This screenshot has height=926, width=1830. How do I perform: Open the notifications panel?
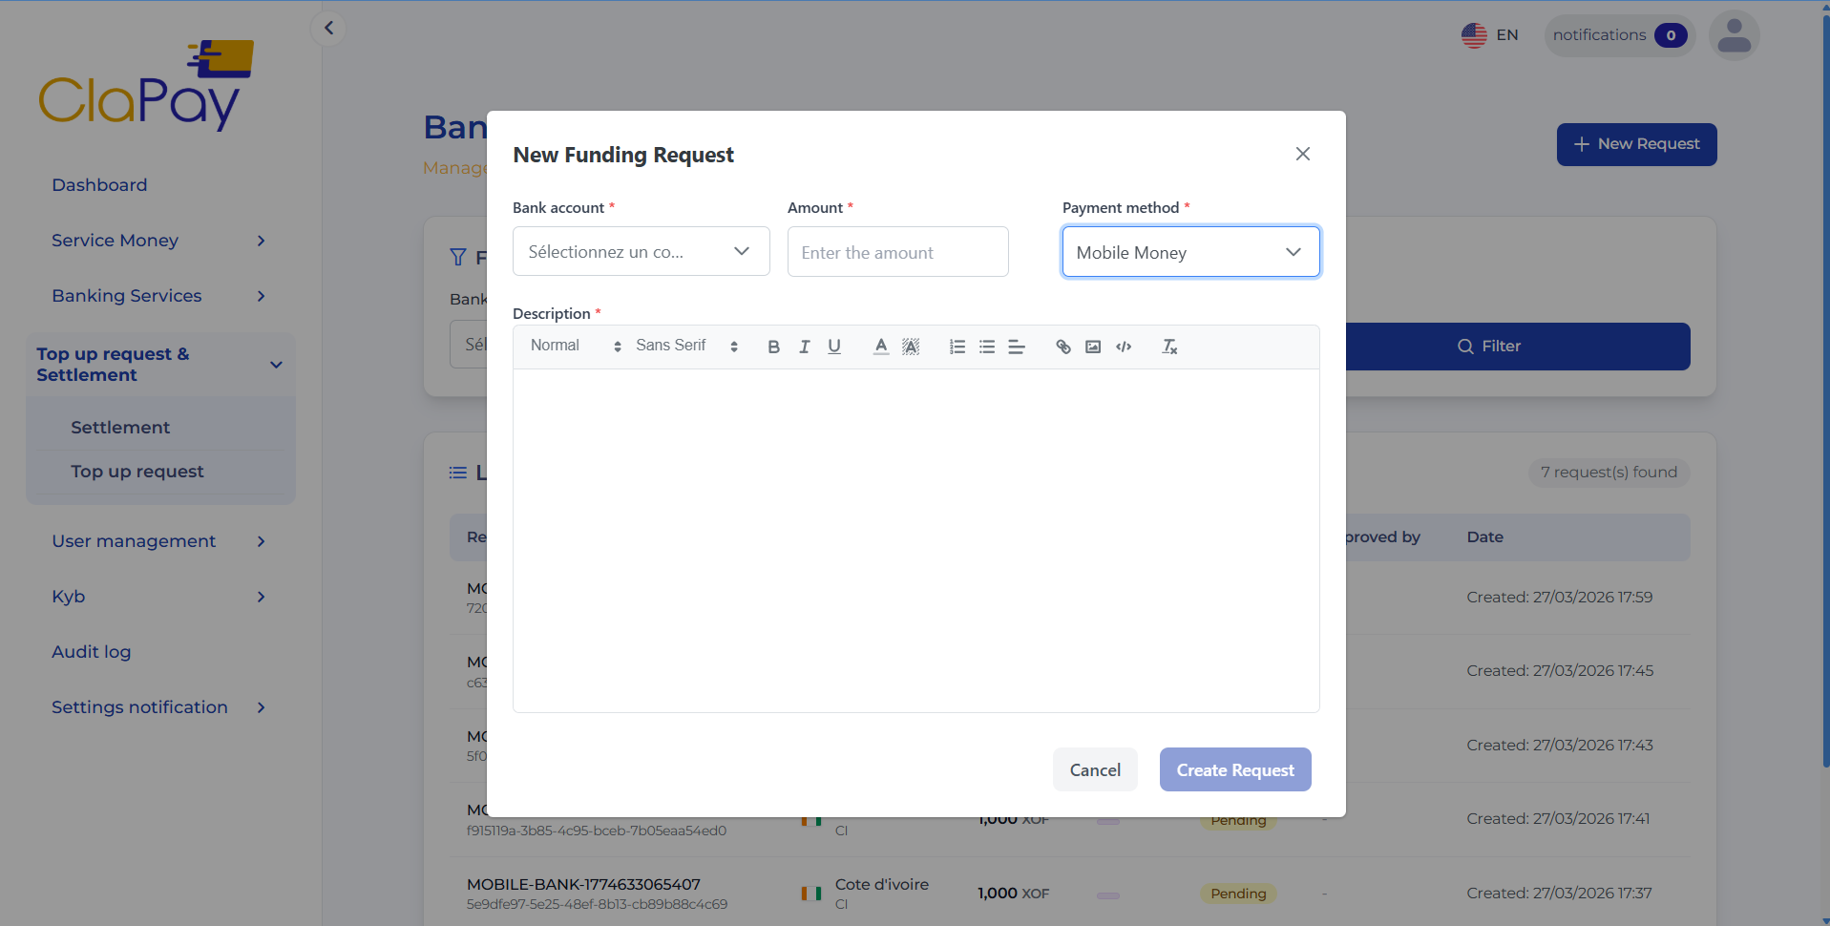[x=1619, y=34]
